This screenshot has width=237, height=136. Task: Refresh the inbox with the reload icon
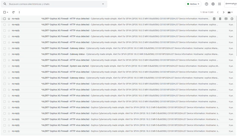pos(13,12)
